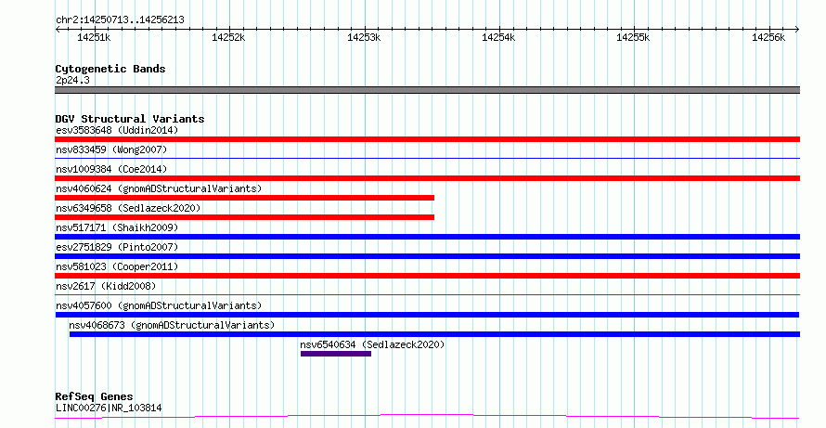Open nsv4057600 gnomAD variant label
This screenshot has width=826, height=428.
159,305
